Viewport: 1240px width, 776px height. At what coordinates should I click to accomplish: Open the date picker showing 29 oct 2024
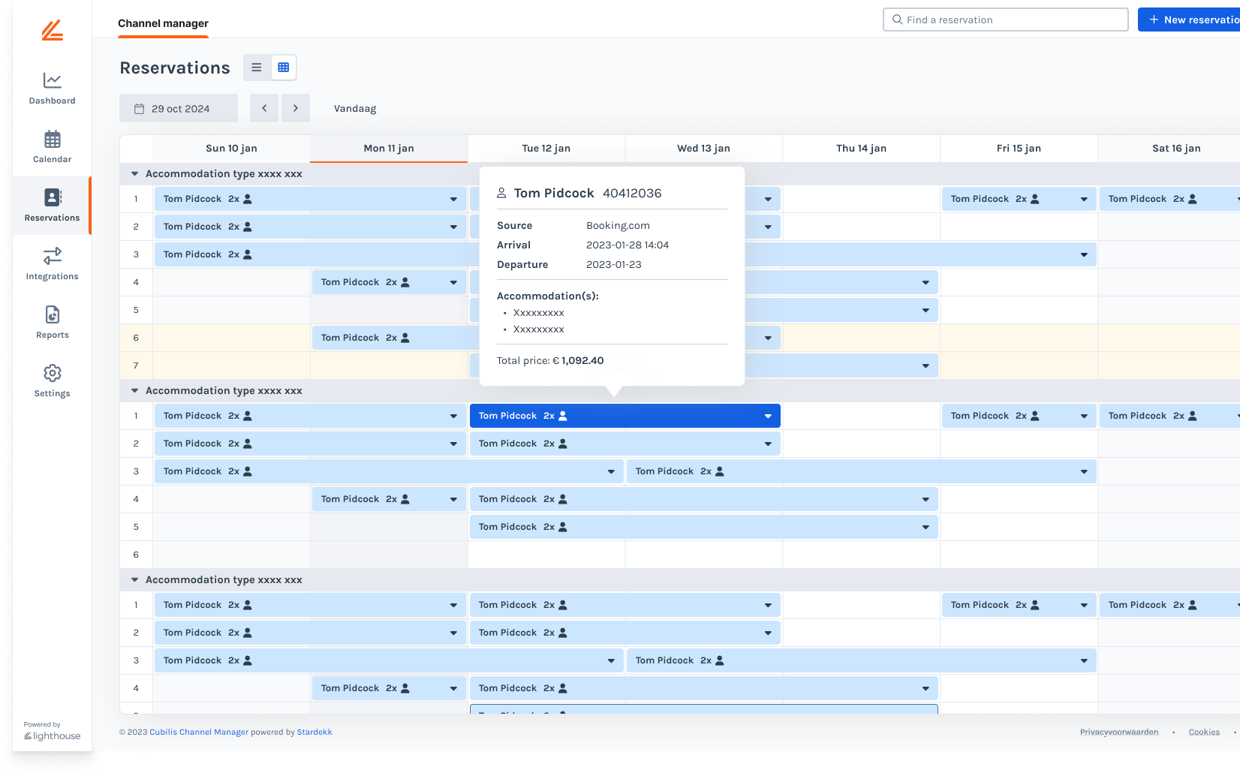coord(179,108)
